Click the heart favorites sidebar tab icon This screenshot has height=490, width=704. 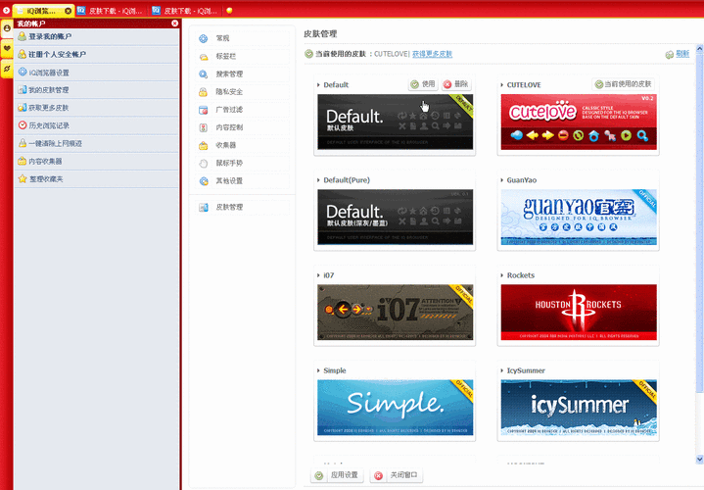(7, 48)
